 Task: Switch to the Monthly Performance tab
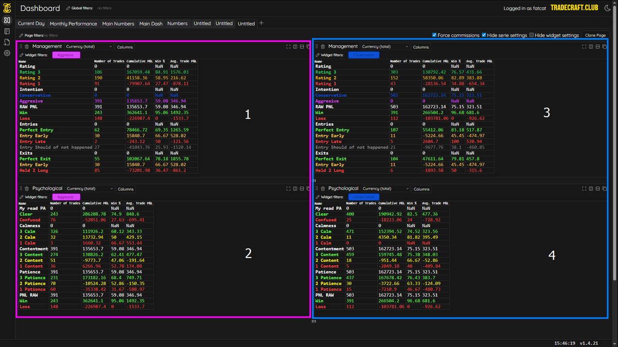coord(73,23)
